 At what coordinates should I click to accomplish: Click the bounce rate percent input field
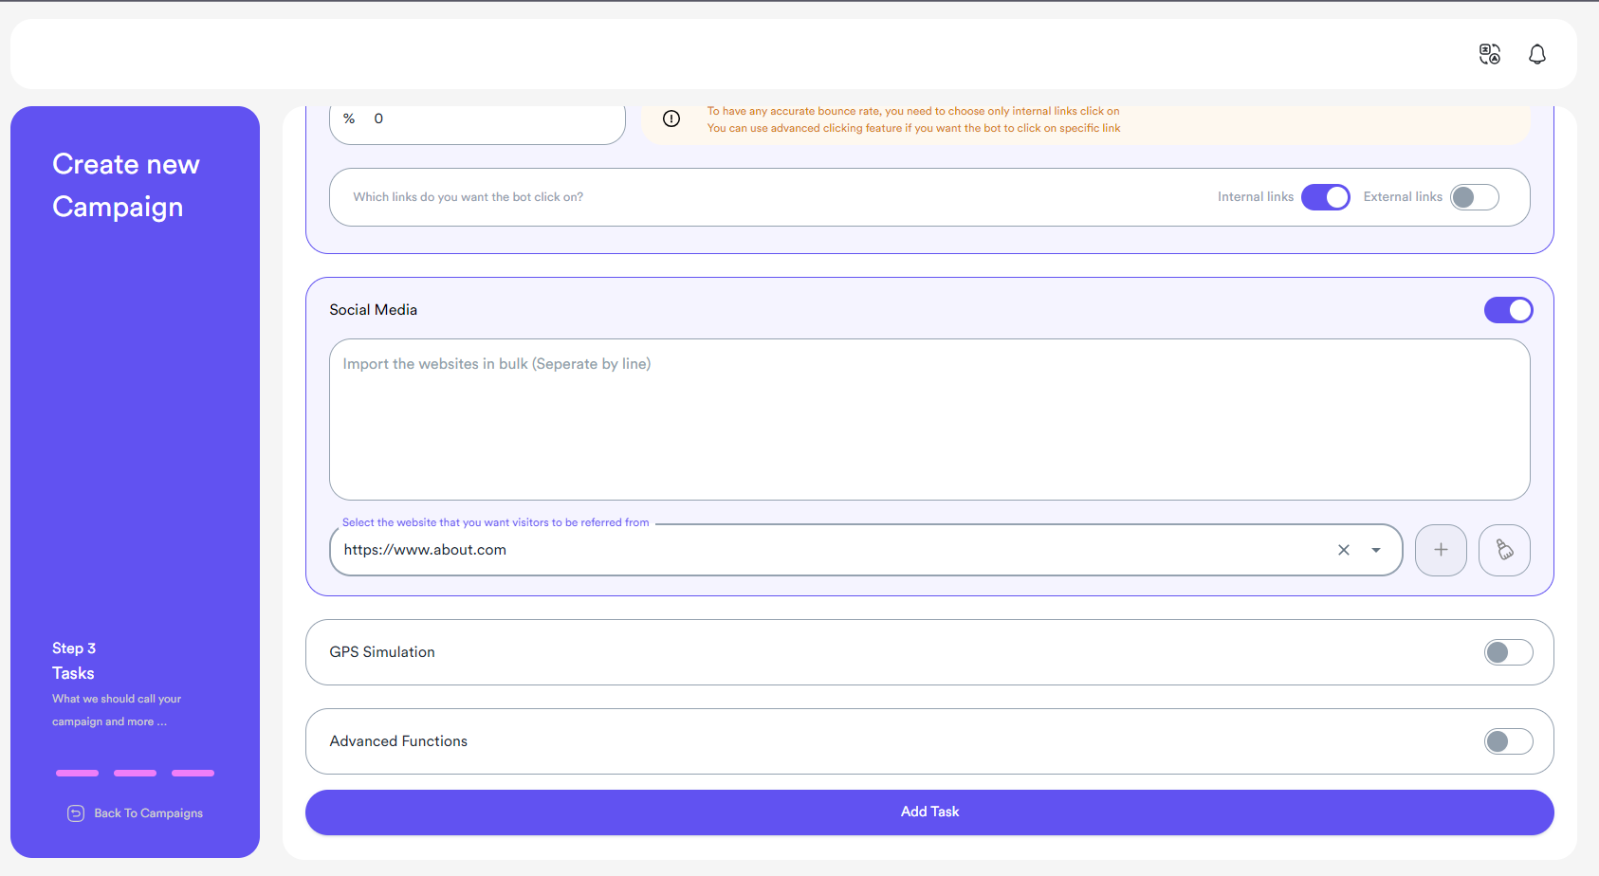tap(477, 119)
